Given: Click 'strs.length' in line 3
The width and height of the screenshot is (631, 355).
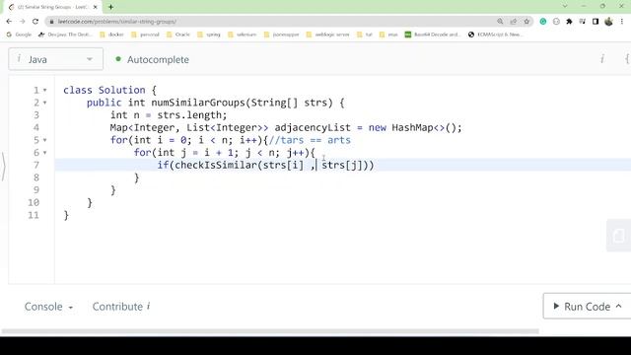Looking at the screenshot, I should (x=188, y=115).
